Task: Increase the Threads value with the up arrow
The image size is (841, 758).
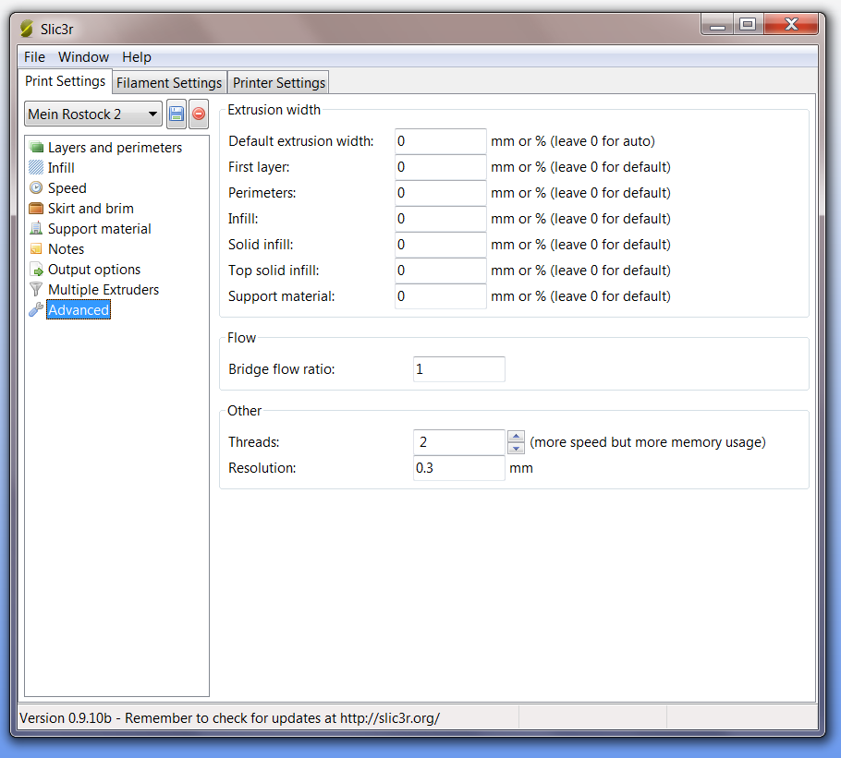Action: point(515,436)
